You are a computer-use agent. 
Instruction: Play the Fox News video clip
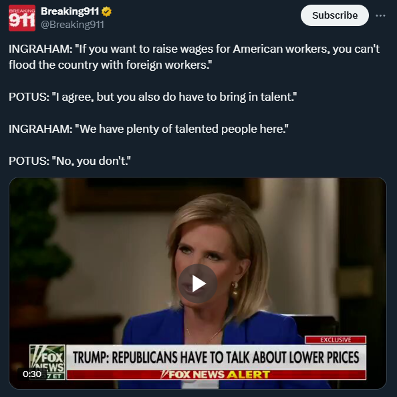pos(198,284)
